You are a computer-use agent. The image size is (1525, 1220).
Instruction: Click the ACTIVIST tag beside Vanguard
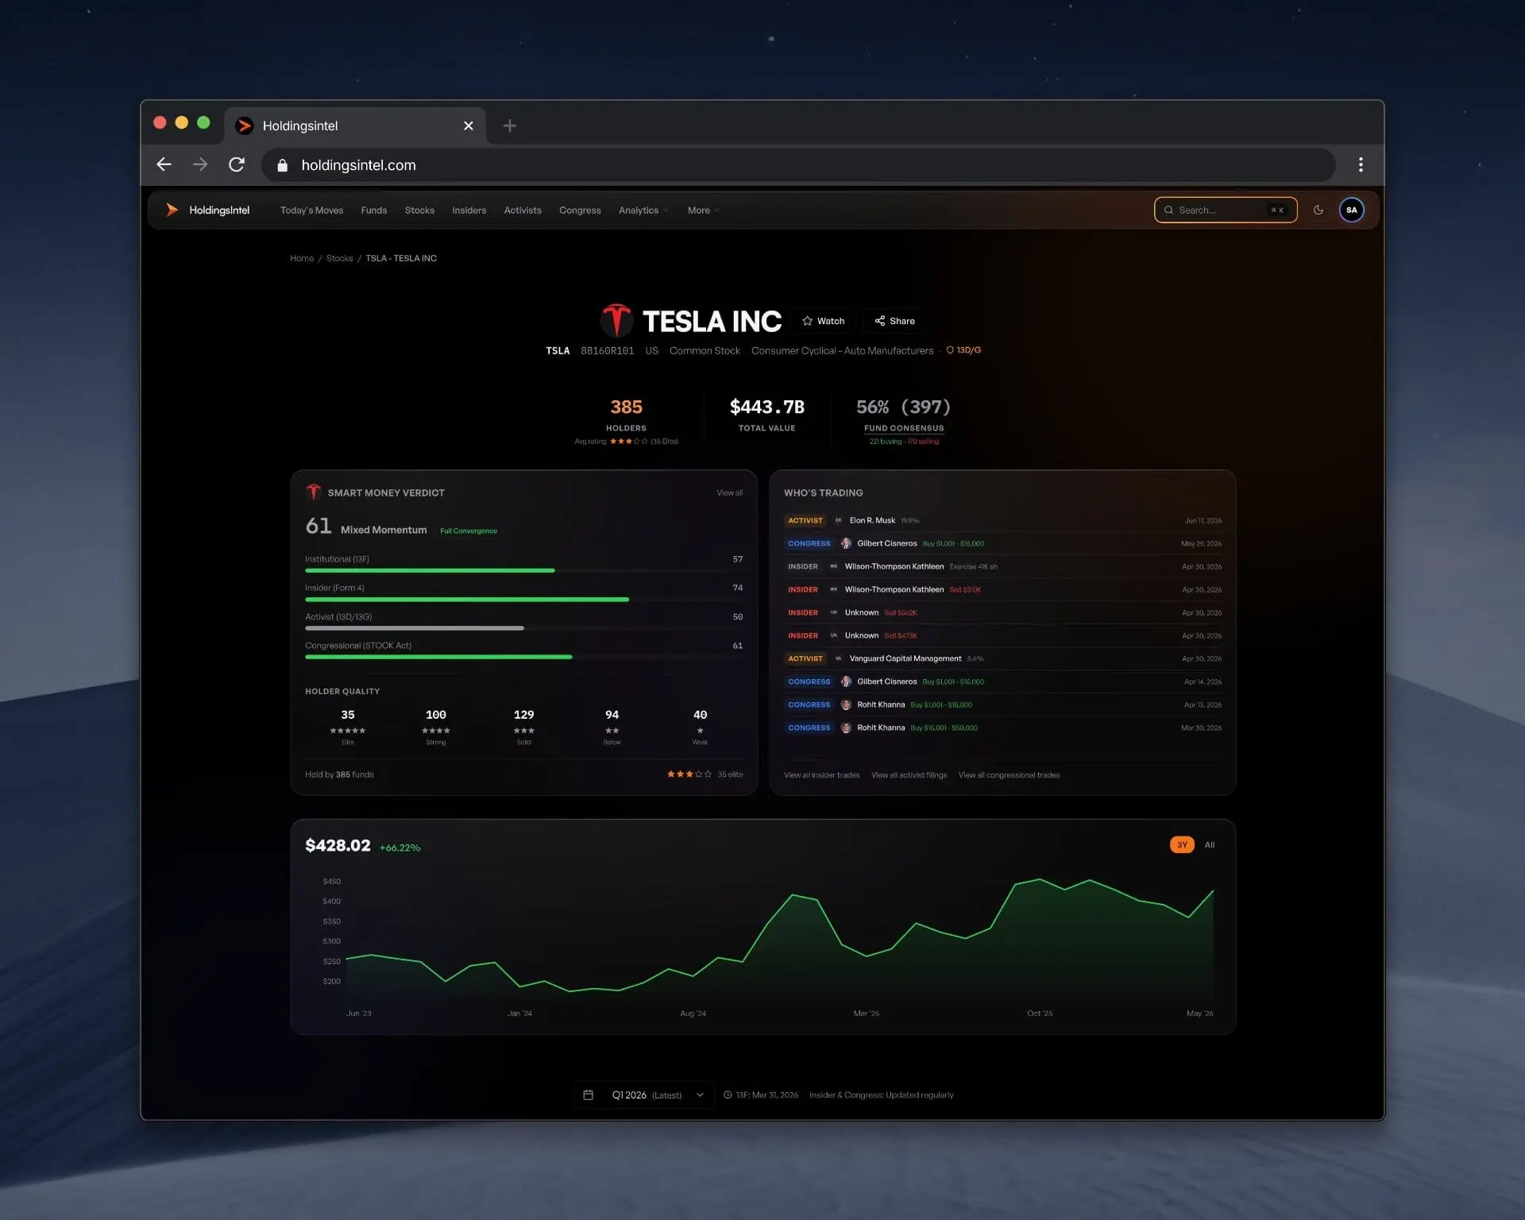click(805, 659)
